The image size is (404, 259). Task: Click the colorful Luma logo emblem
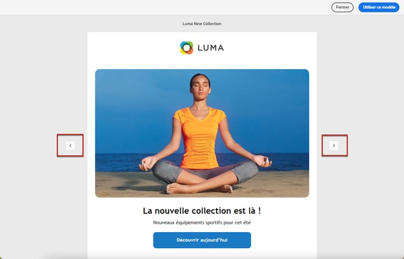coord(187,47)
